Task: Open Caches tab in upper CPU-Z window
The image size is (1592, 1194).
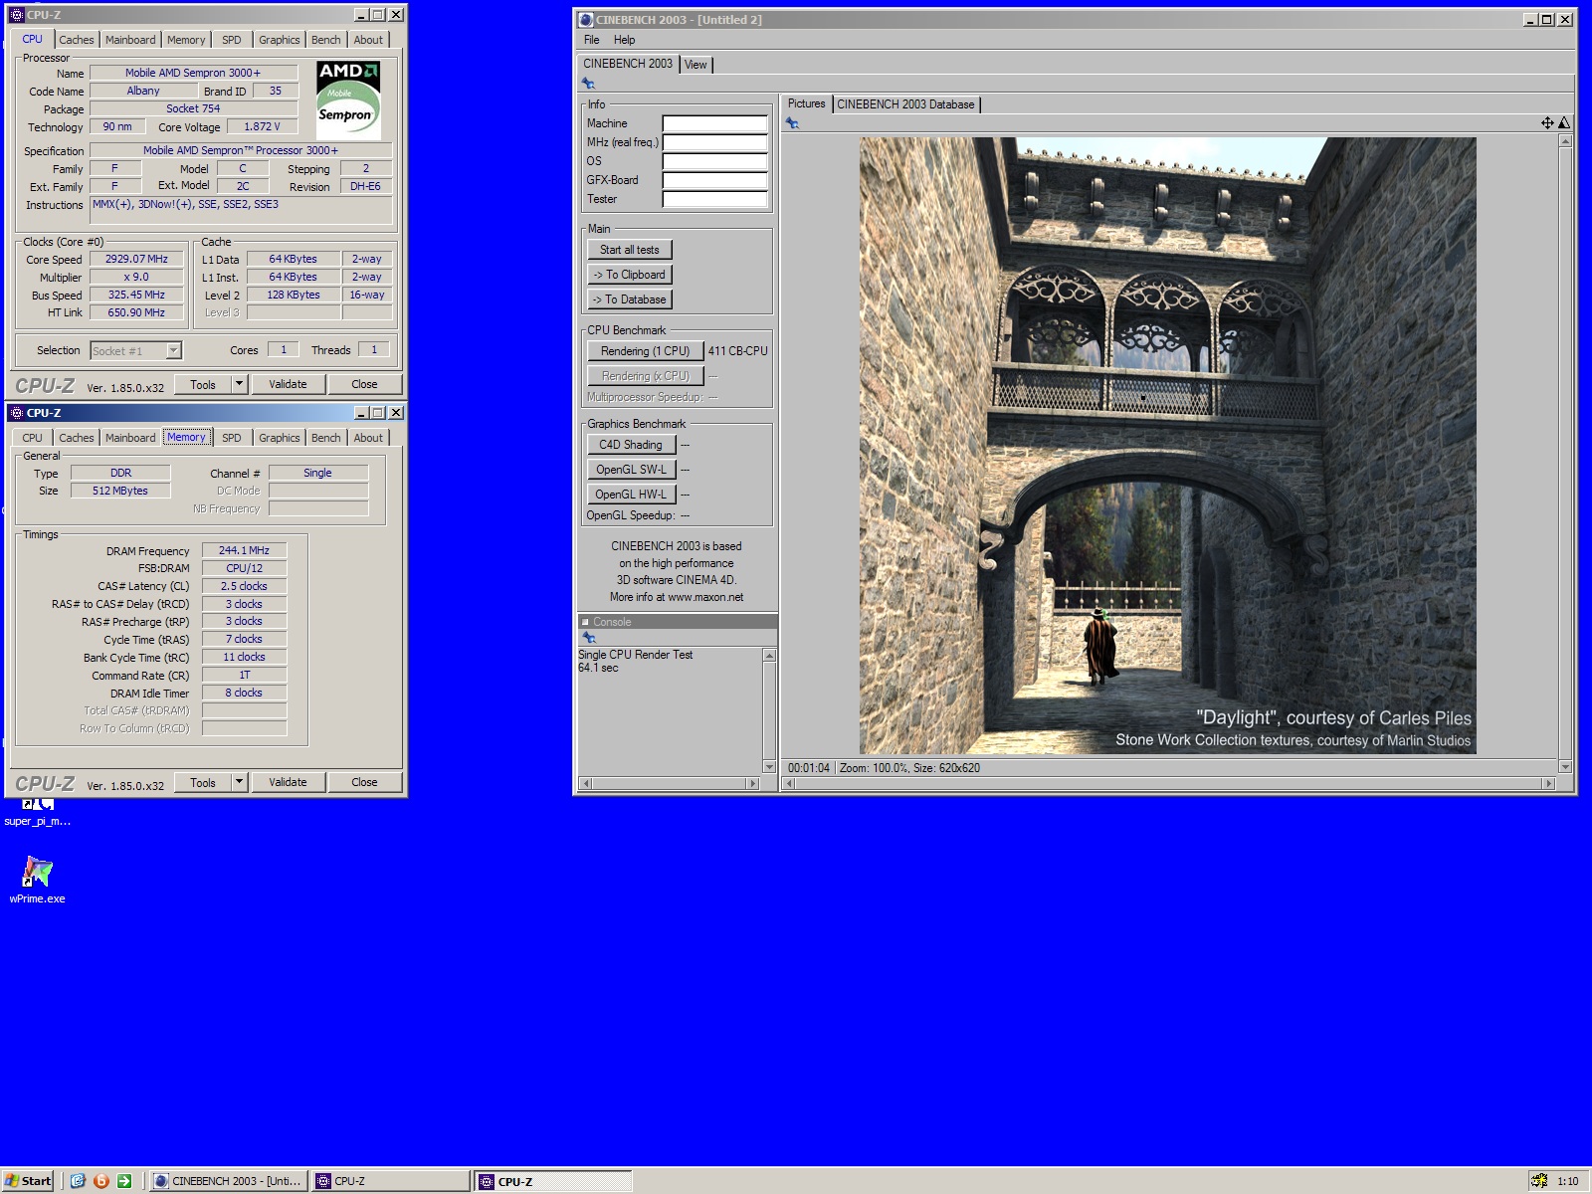Action: pos(76,40)
